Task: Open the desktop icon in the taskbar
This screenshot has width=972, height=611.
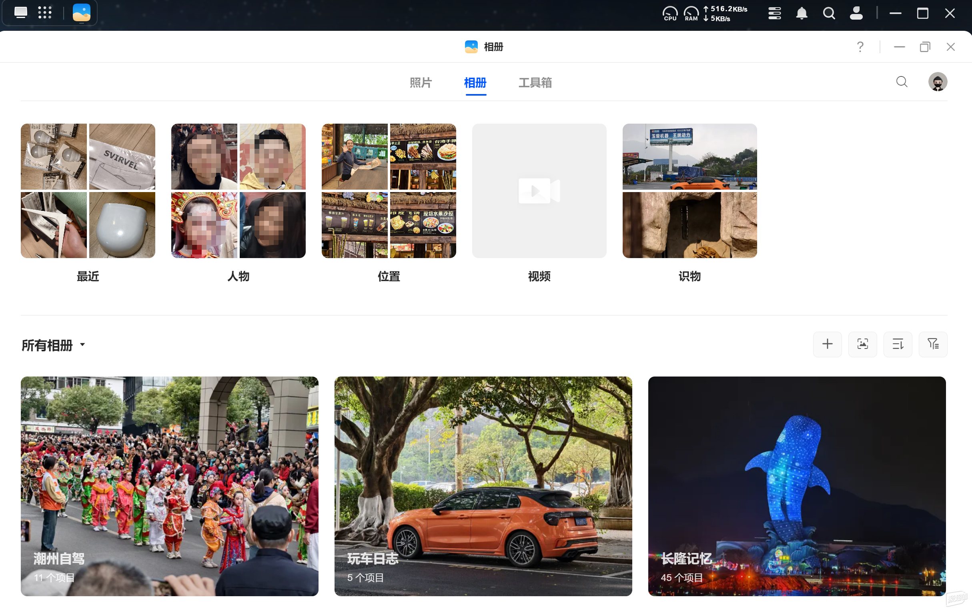Action: pyautogui.click(x=20, y=13)
